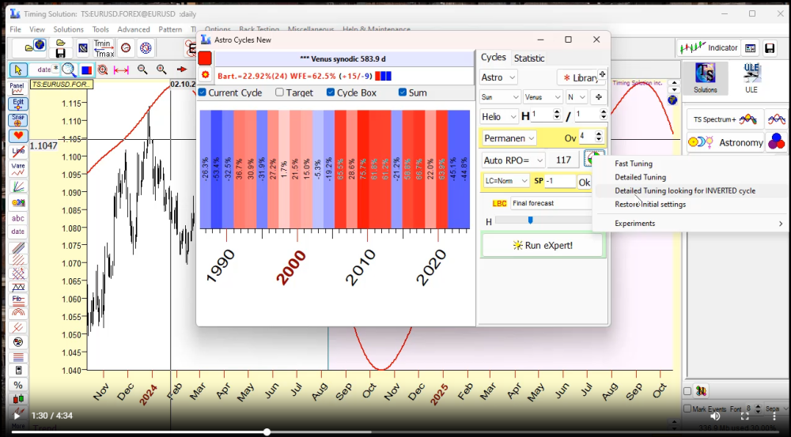The image size is (791, 437).
Task: Click the Tmin/Tmax toolbar icon
Action: [103, 47]
